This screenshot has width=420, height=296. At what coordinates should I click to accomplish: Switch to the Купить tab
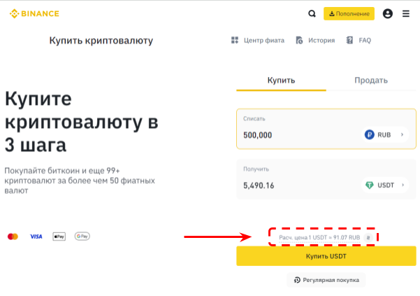(281, 80)
